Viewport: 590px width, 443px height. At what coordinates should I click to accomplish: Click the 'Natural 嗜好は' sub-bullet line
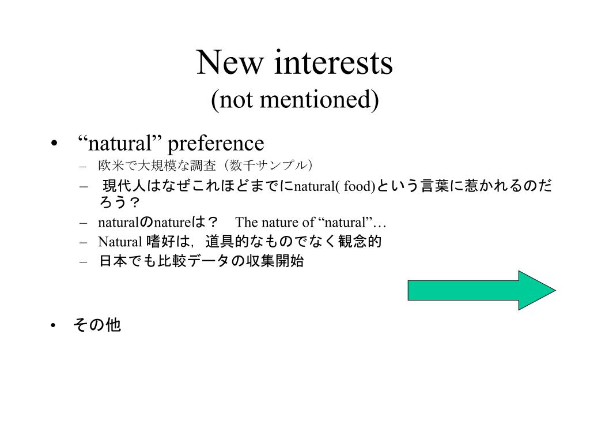240,242
